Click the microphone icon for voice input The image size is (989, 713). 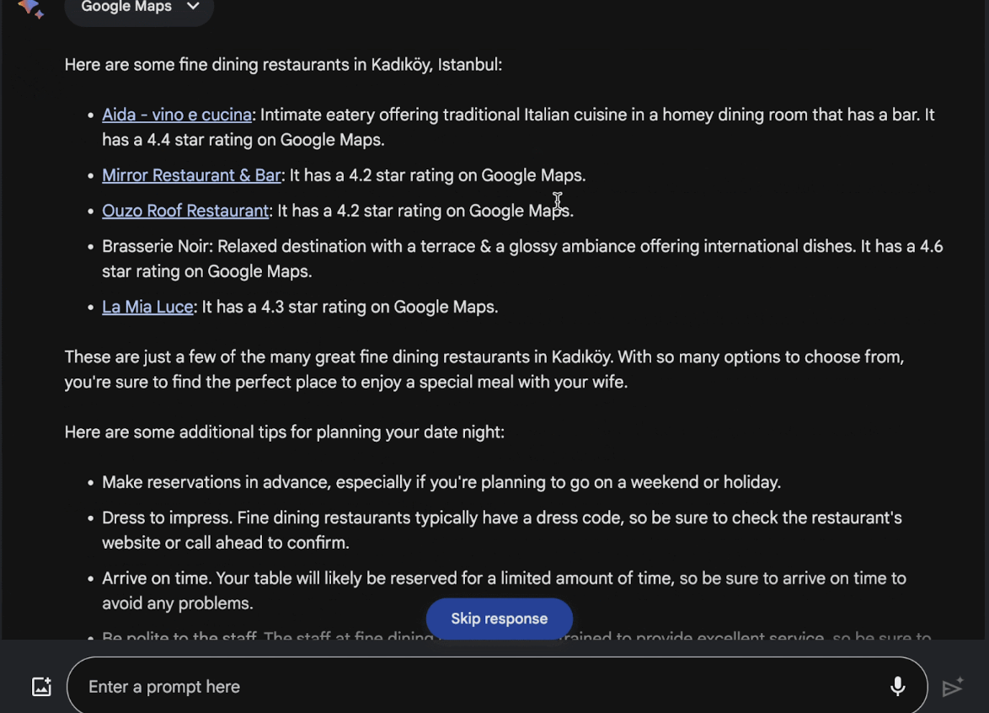(x=897, y=687)
